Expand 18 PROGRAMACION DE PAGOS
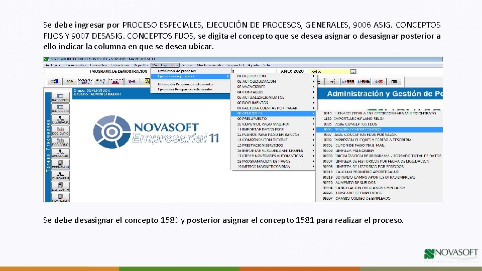This screenshot has width=482, height=271. (x=273, y=161)
